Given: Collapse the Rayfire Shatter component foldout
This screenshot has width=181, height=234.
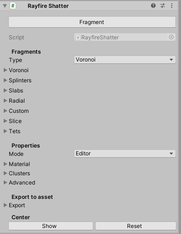Looking at the screenshot, I should pyautogui.click(x=5, y=6).
